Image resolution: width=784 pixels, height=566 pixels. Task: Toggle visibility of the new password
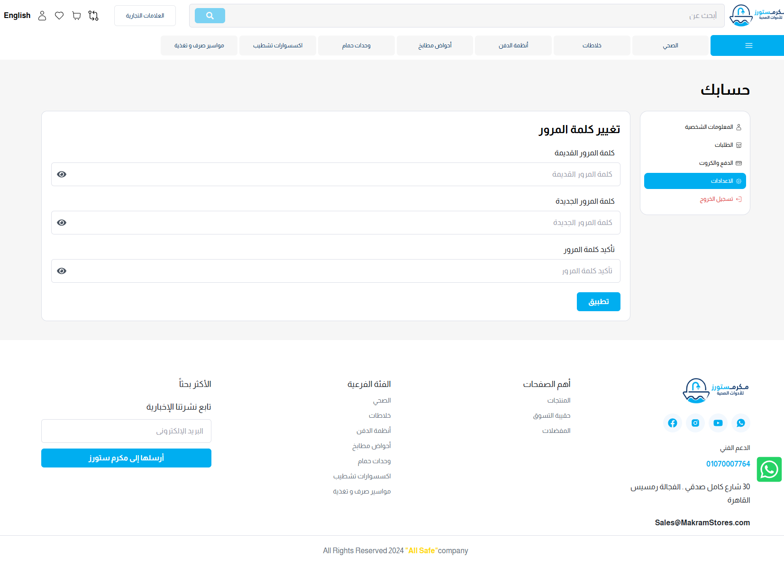pos(62,223)
